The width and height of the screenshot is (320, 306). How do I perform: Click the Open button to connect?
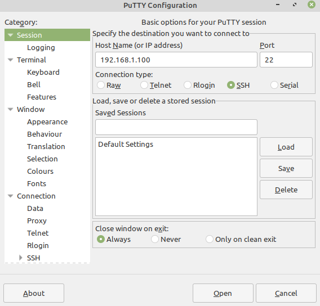click(x=223, y=293)
